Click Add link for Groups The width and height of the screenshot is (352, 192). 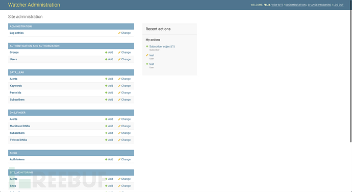(109, 53)
